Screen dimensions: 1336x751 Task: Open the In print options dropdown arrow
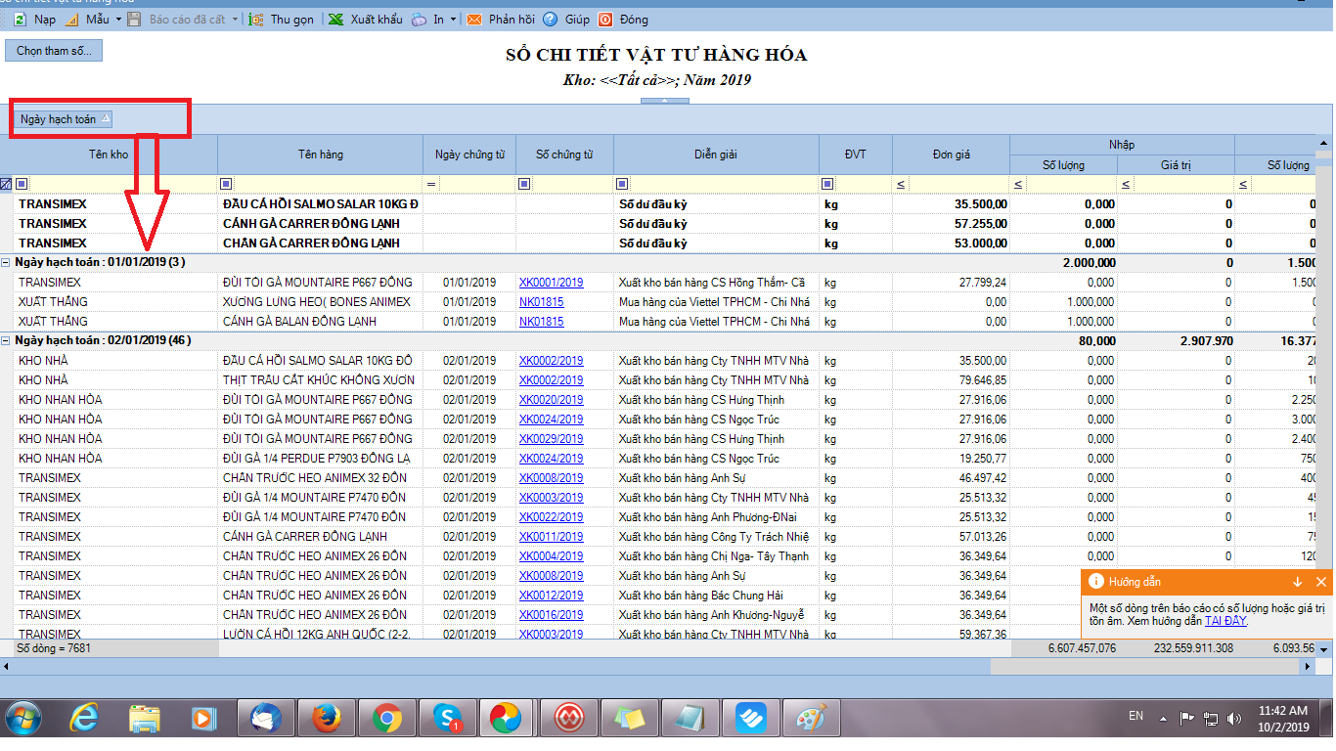tap(454, 19)
